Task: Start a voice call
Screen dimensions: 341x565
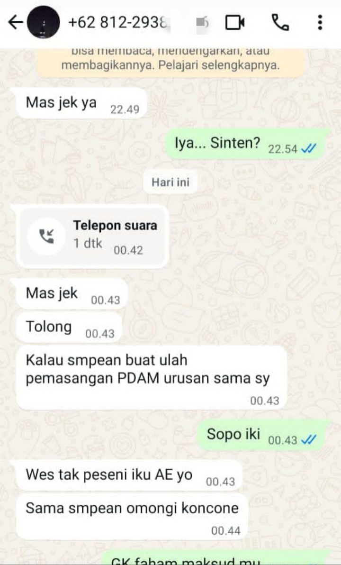Action: (280, 23)
